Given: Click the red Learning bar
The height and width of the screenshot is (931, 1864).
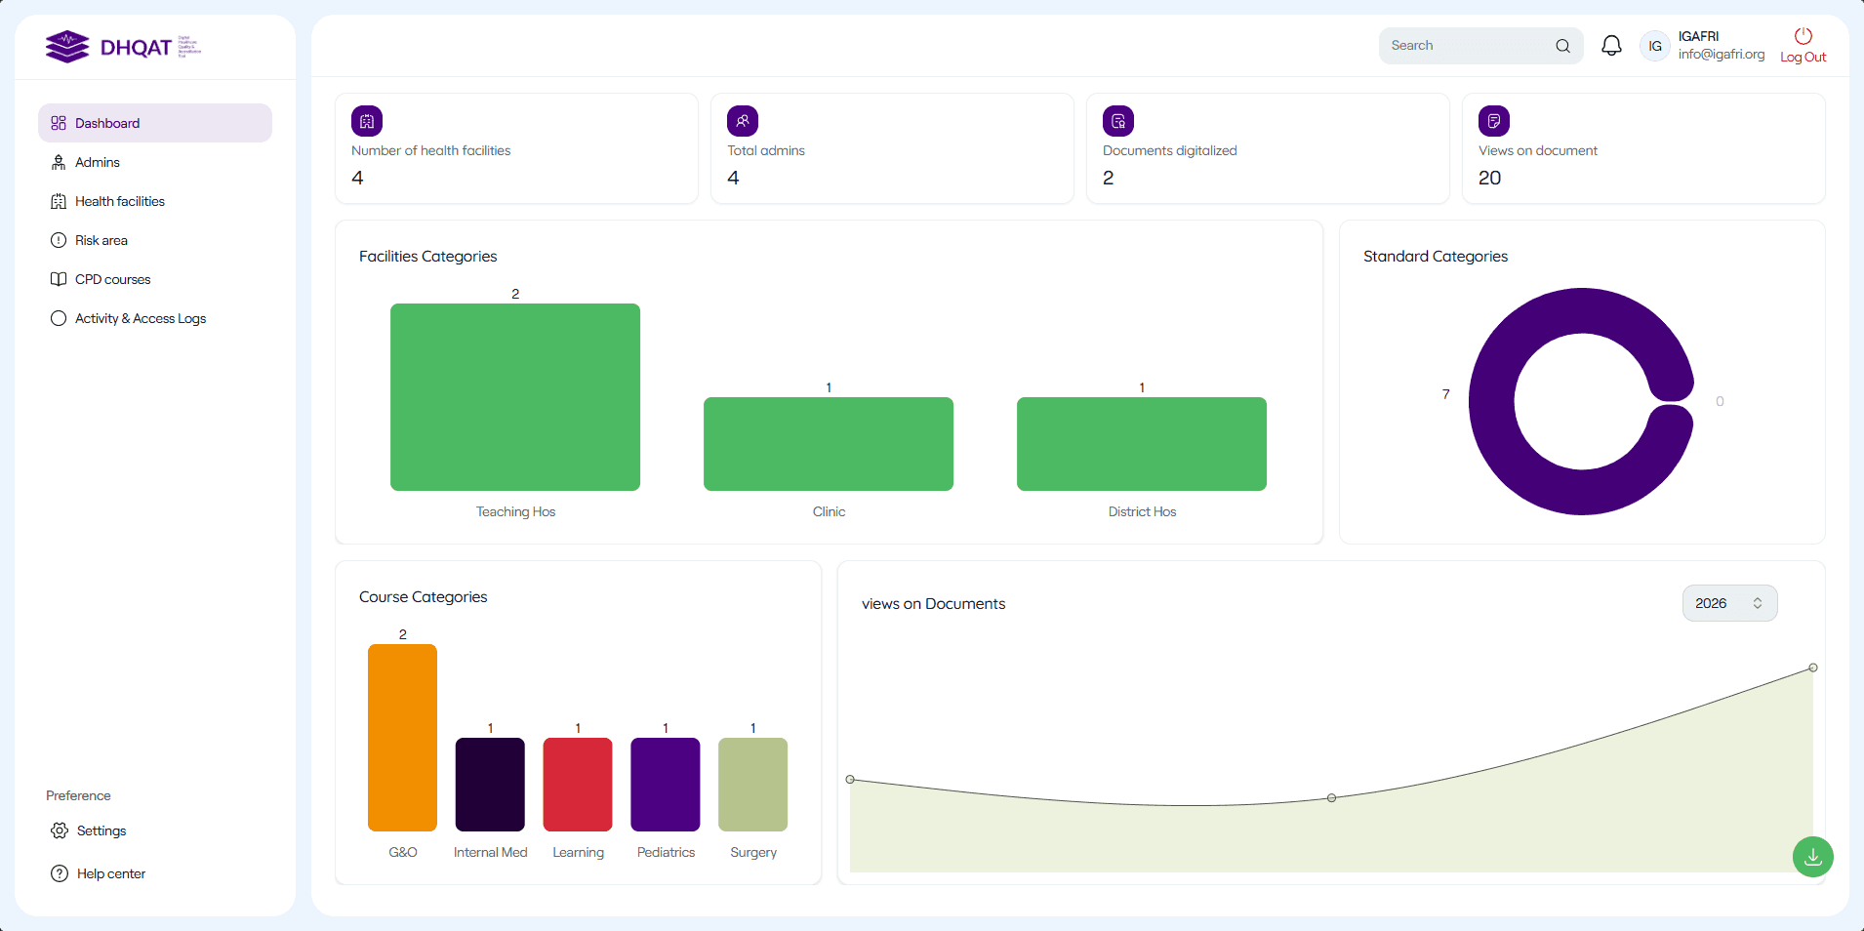Looking at the screenshot, I should [578, 785].
